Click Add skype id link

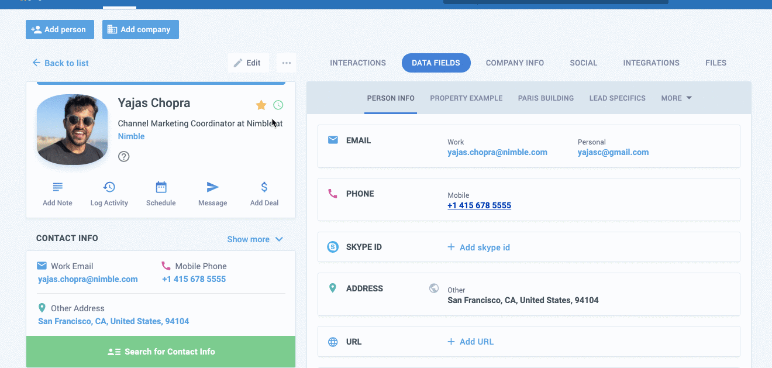478,247
